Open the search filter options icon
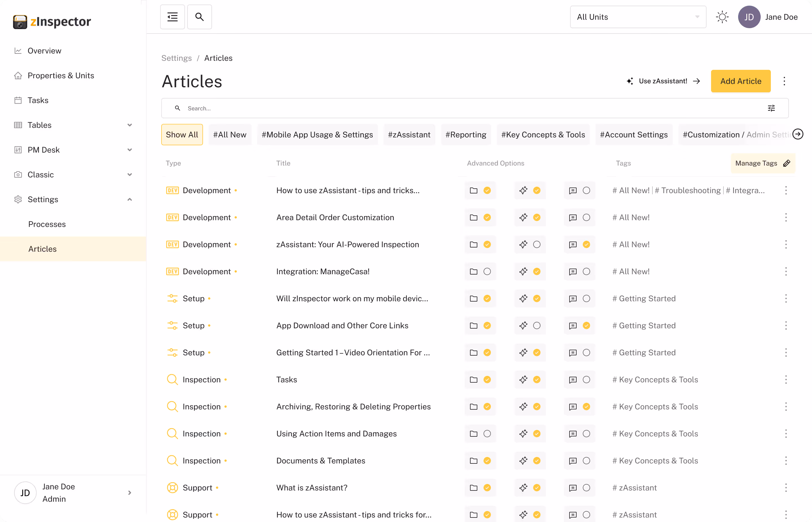Viewport: 812px width, 522px height. (771, 108)
